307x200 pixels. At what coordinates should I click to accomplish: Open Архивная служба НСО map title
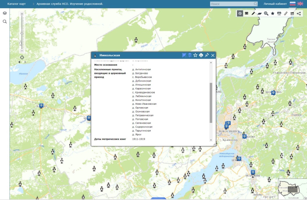click(x=70, y=4)
